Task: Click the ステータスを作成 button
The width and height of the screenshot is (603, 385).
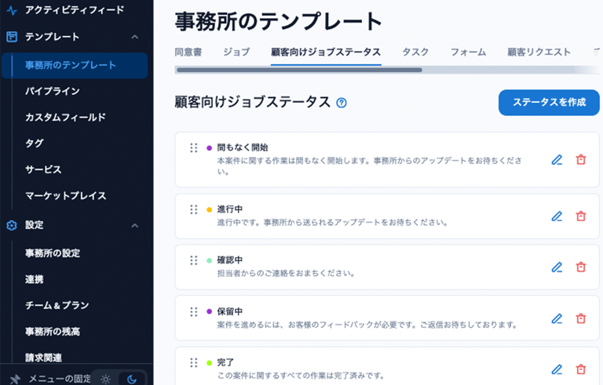Action: click(549, 103)
